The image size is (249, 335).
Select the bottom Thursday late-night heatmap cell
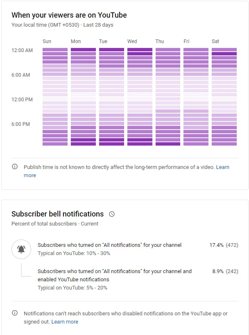(x=168, y=144)
